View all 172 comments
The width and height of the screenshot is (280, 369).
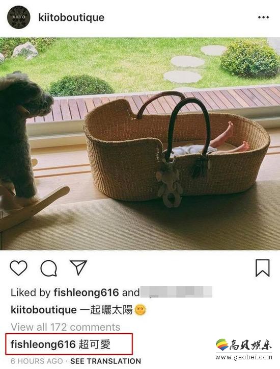tap(66, 327)
